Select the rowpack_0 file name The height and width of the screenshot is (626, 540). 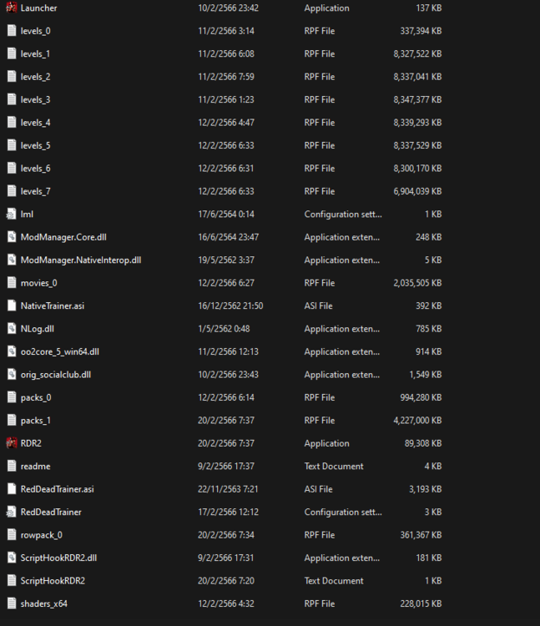[41, 535]
